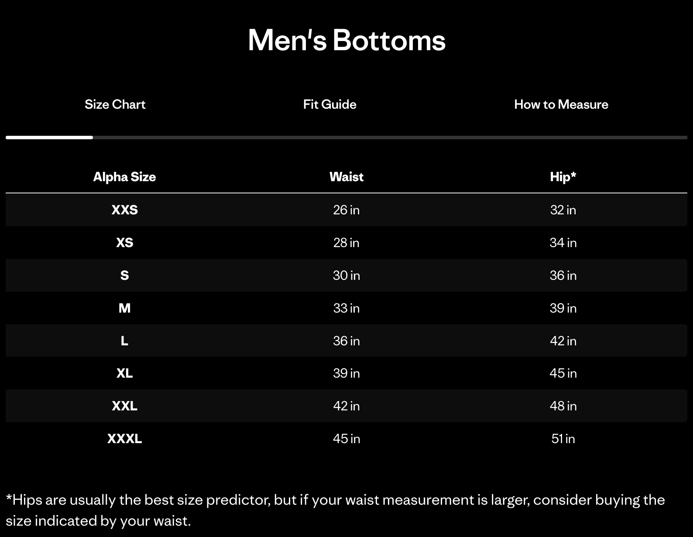The width and height of the screenshot is (693, 537).
Task: Click the Alpha Size column header
Action: 124,177
